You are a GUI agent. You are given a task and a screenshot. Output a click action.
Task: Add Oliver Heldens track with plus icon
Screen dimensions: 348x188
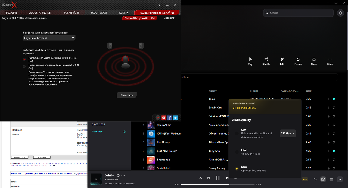329,134
